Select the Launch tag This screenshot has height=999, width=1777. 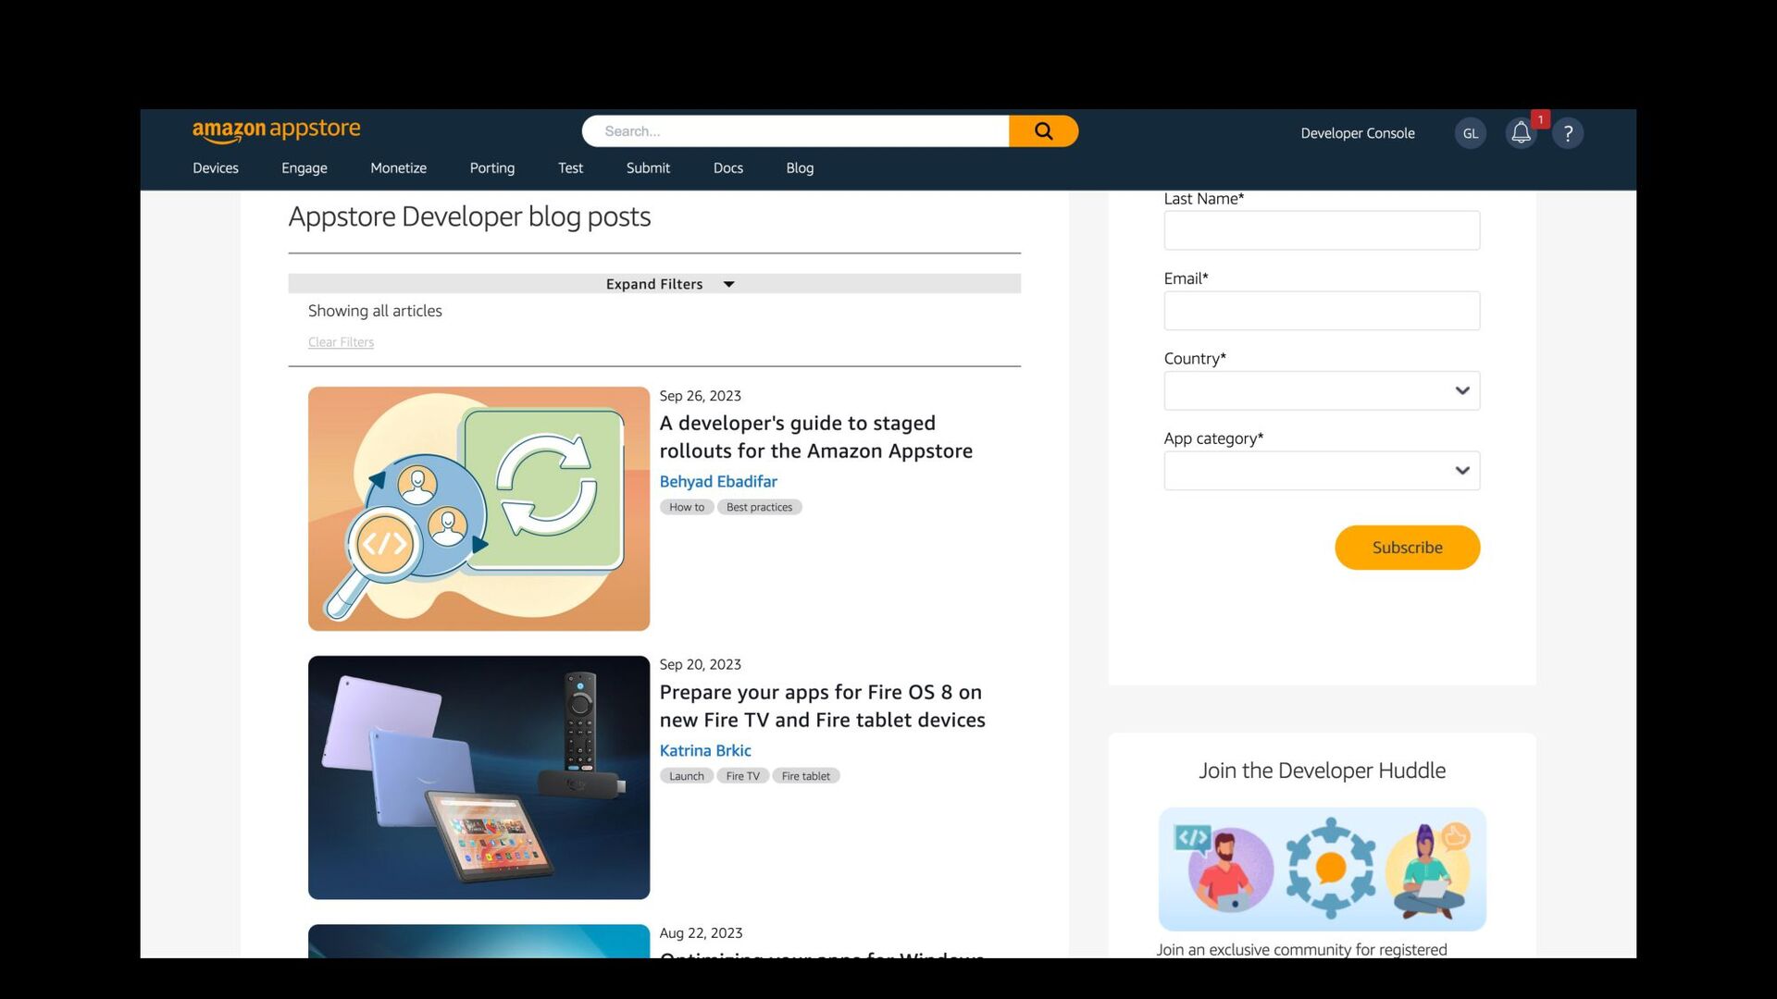click(687, 776)
